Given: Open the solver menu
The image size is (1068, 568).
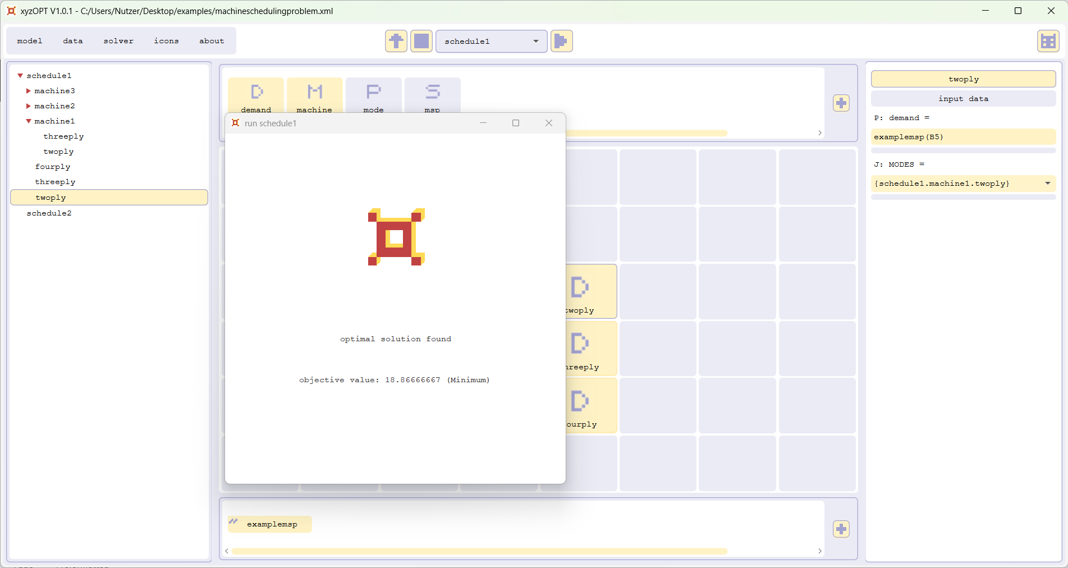Looking at the screenshot, I should click(118, 41).
